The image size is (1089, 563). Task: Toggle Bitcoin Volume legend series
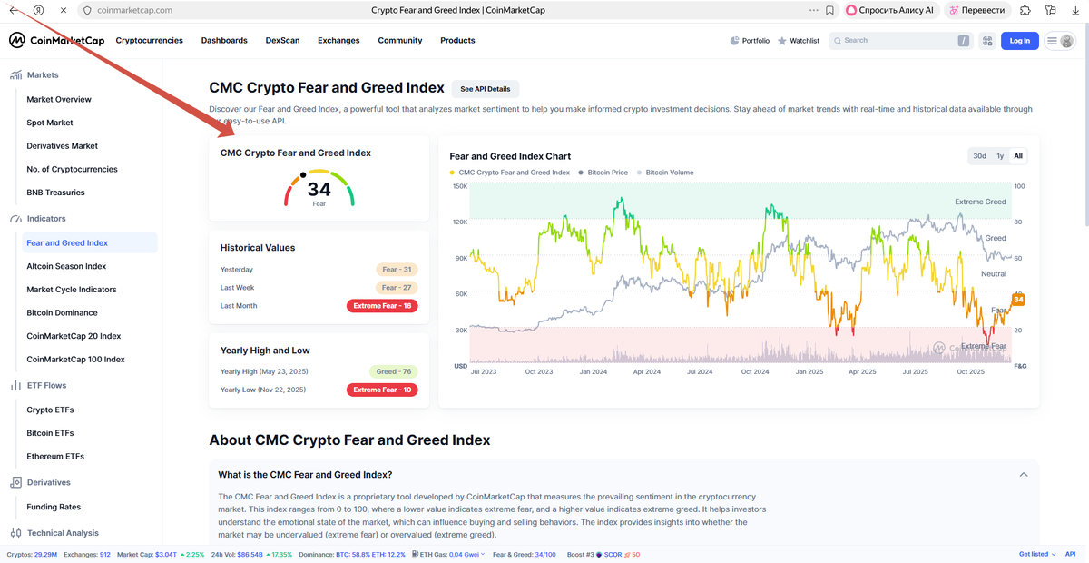665,172
